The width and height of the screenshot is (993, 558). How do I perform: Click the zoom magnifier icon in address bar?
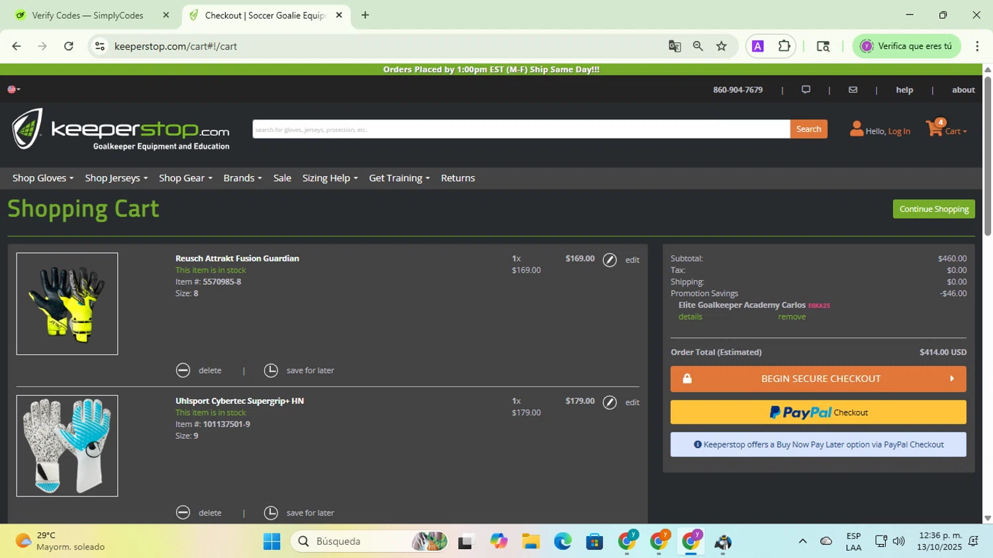click(x=698, y=46)
